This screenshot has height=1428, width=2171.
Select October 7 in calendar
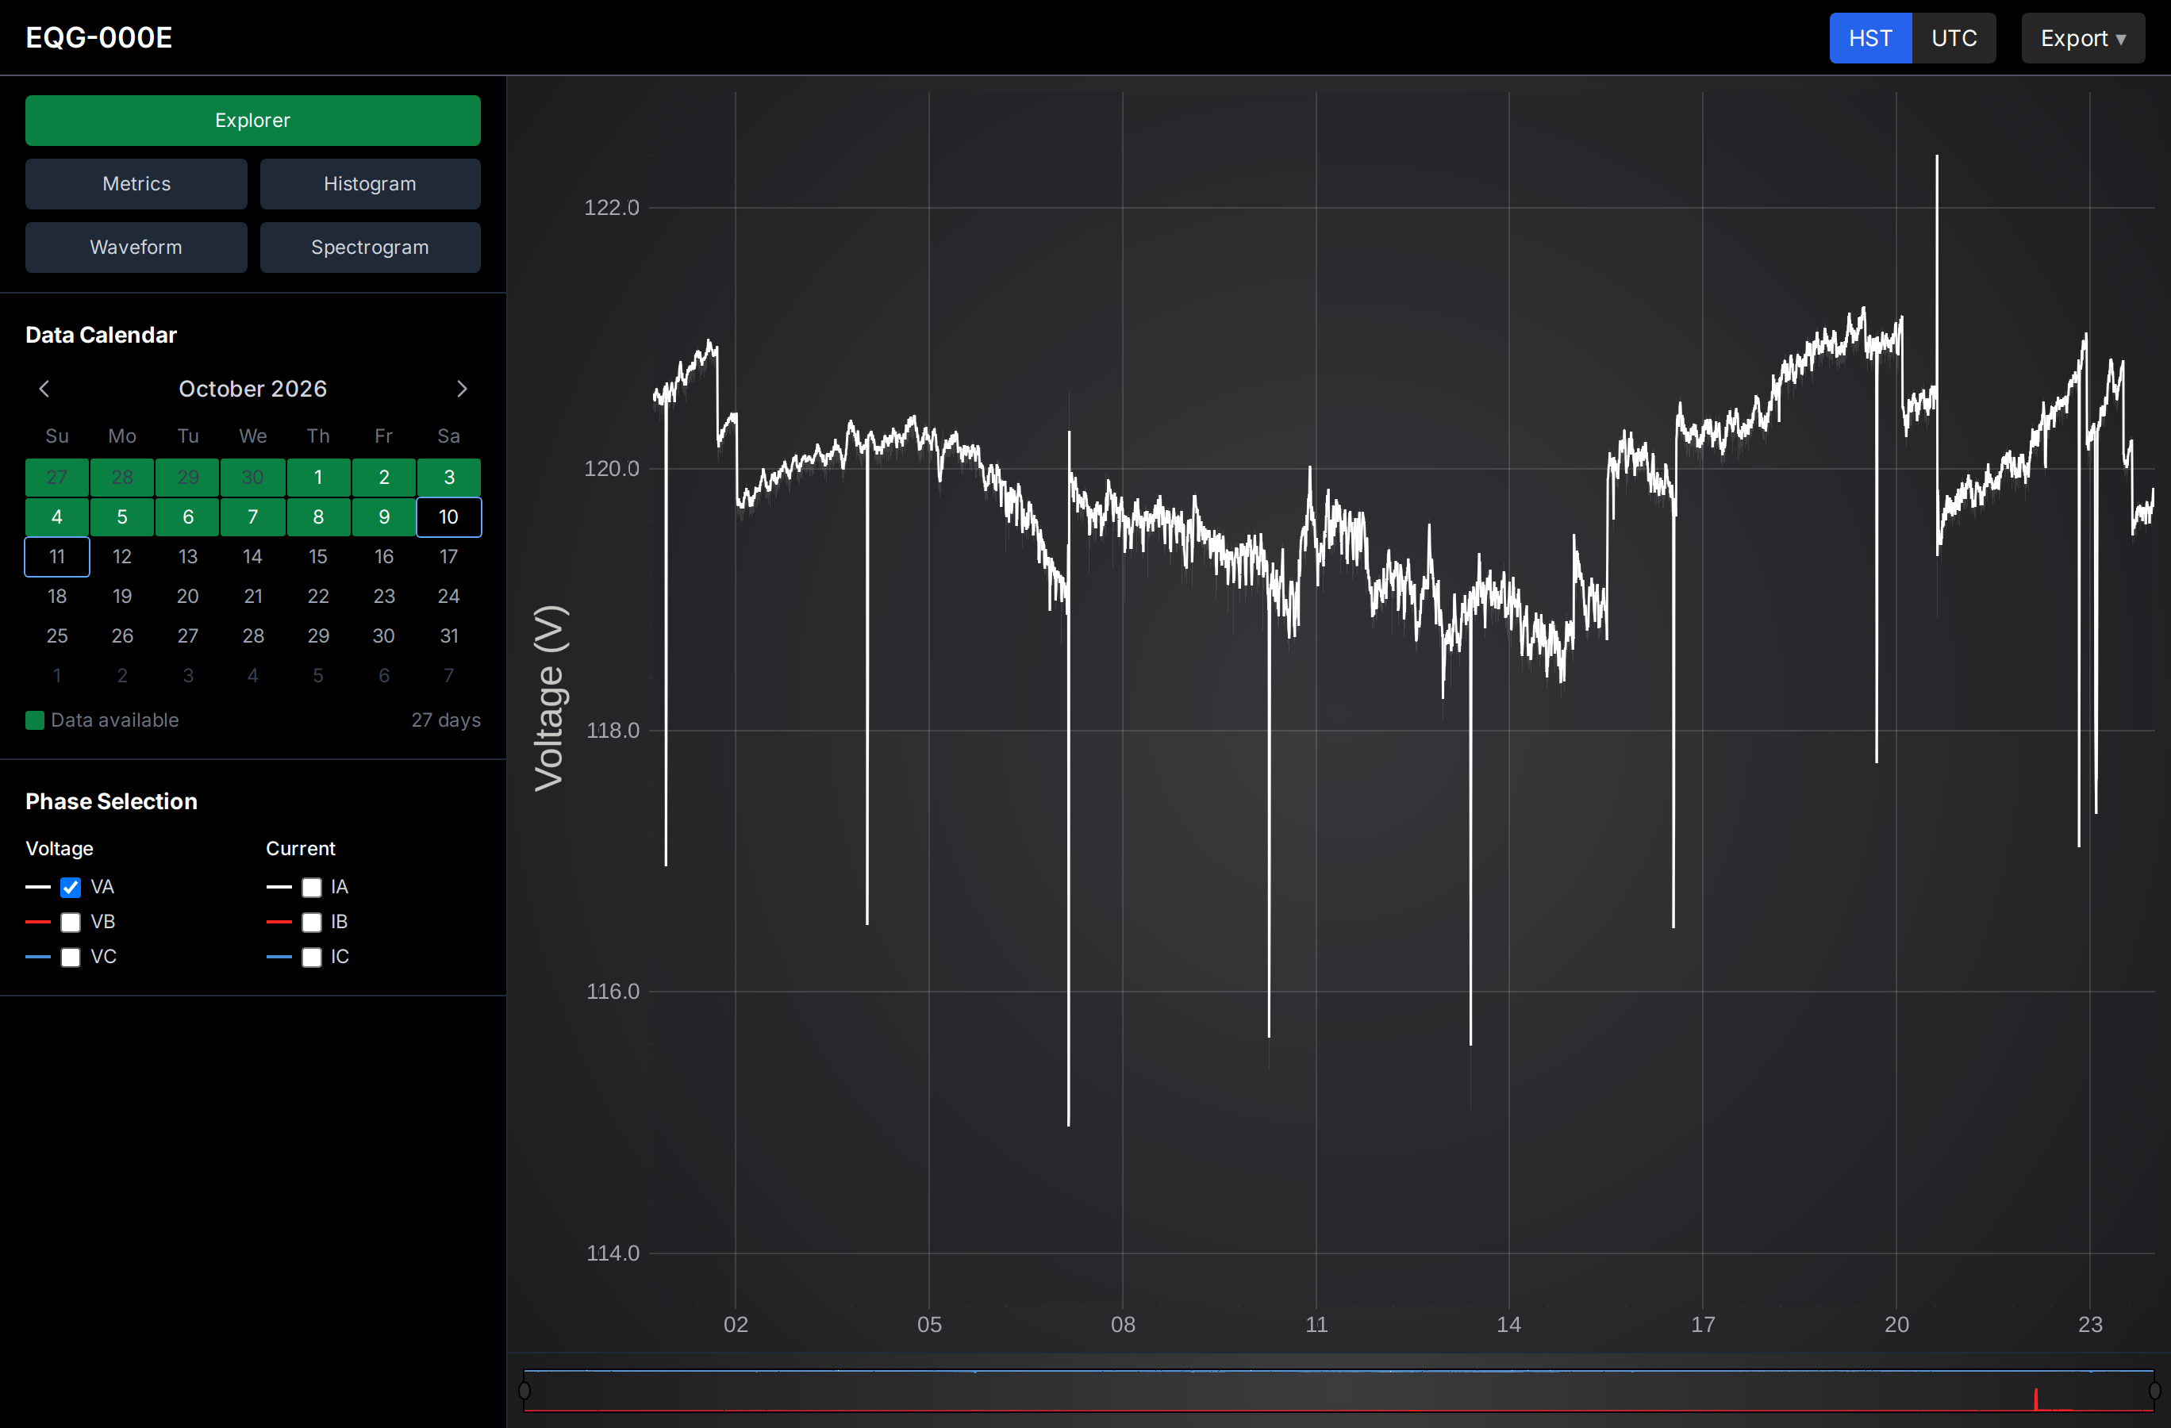(x=252, y=517)
